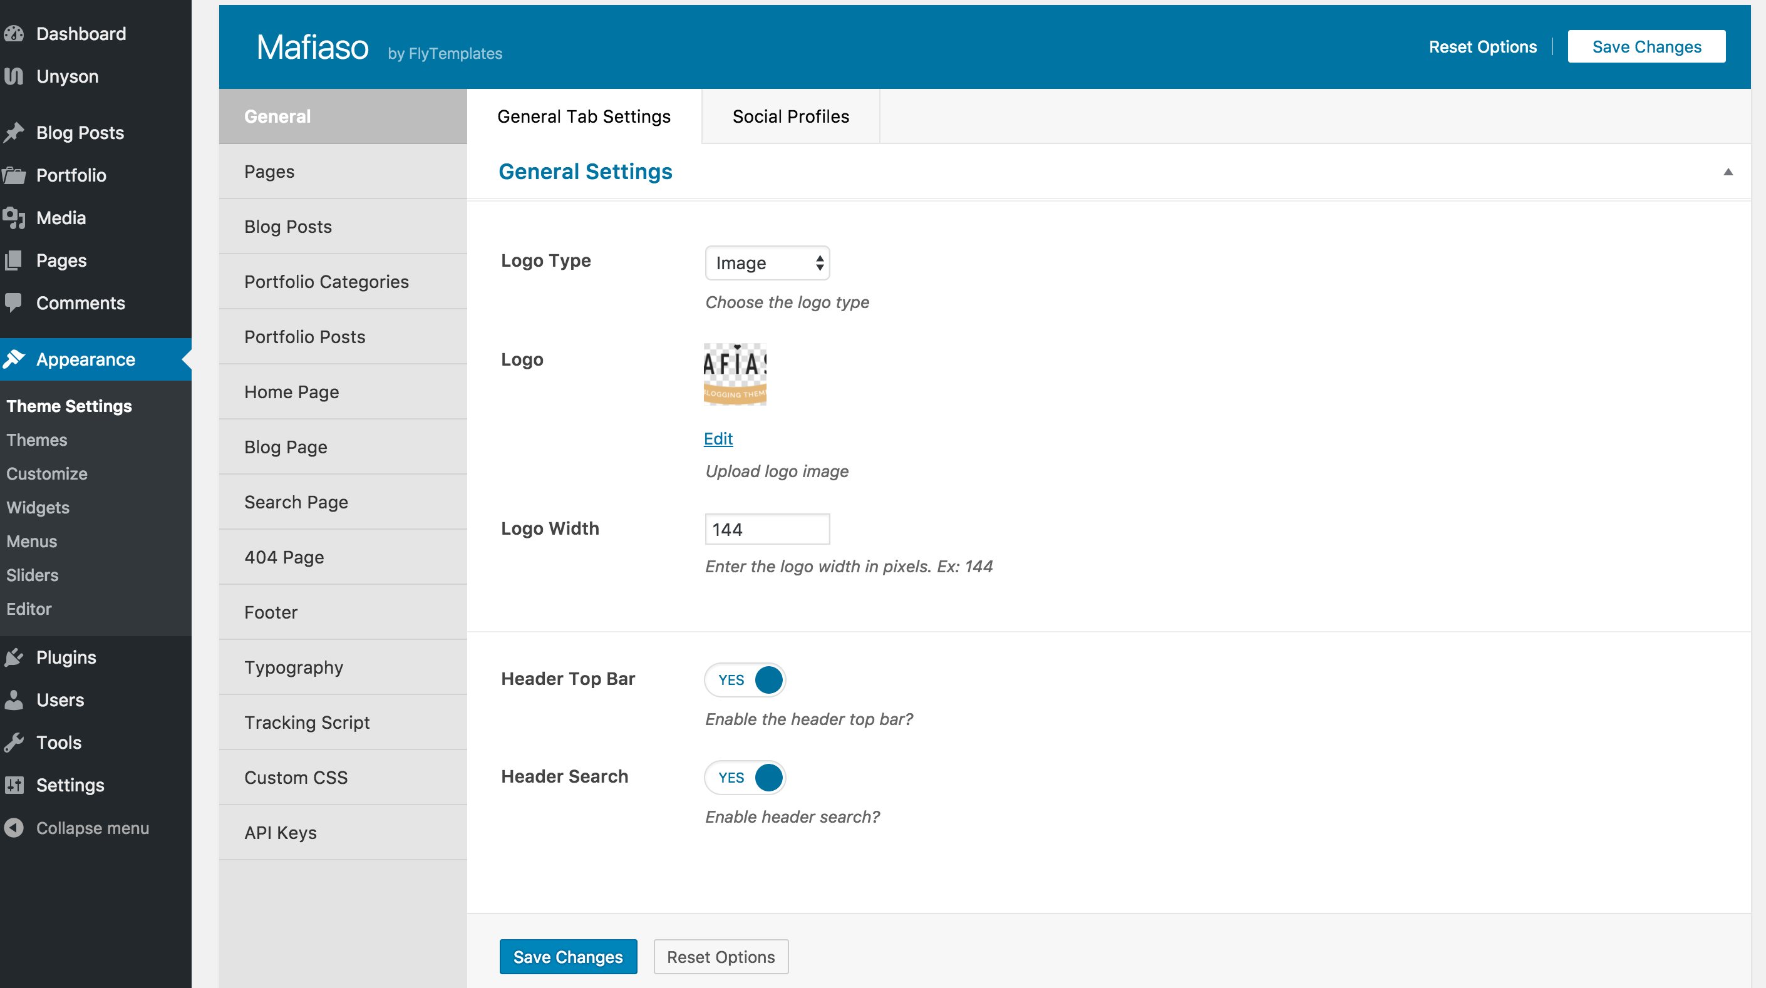Click the Plugins plug icon

(14, 657)
